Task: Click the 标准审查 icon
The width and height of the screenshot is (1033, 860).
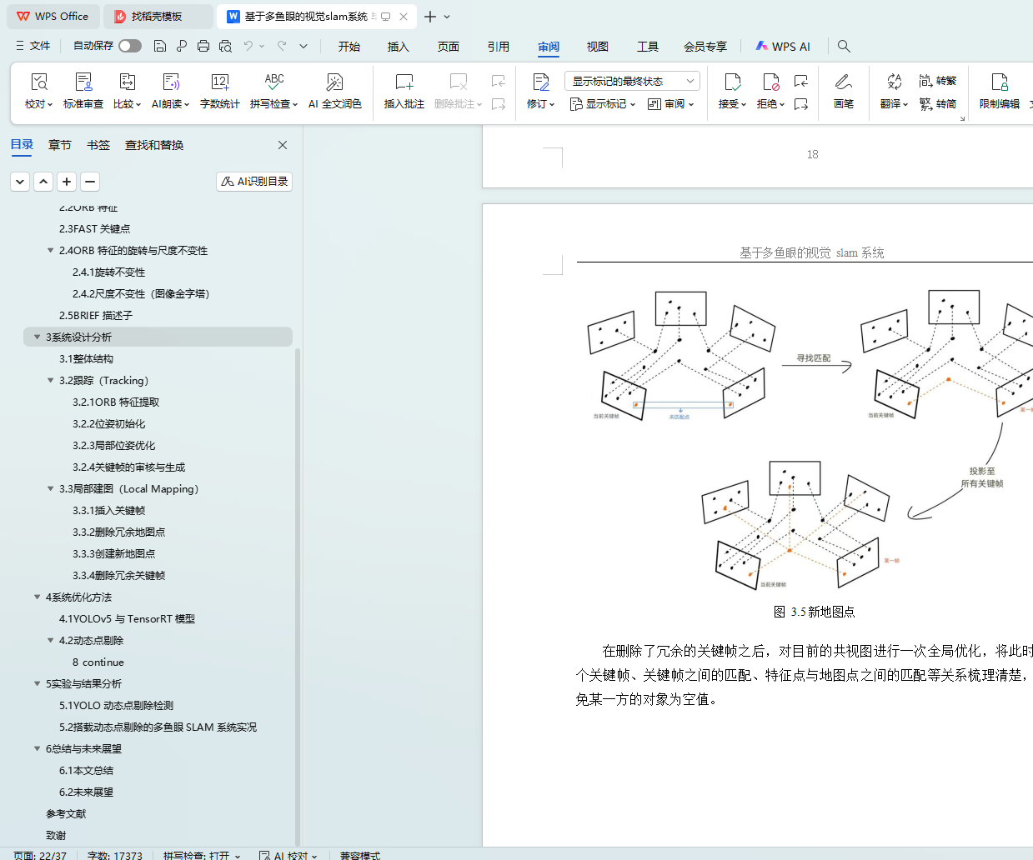Action: coord(83,82)
